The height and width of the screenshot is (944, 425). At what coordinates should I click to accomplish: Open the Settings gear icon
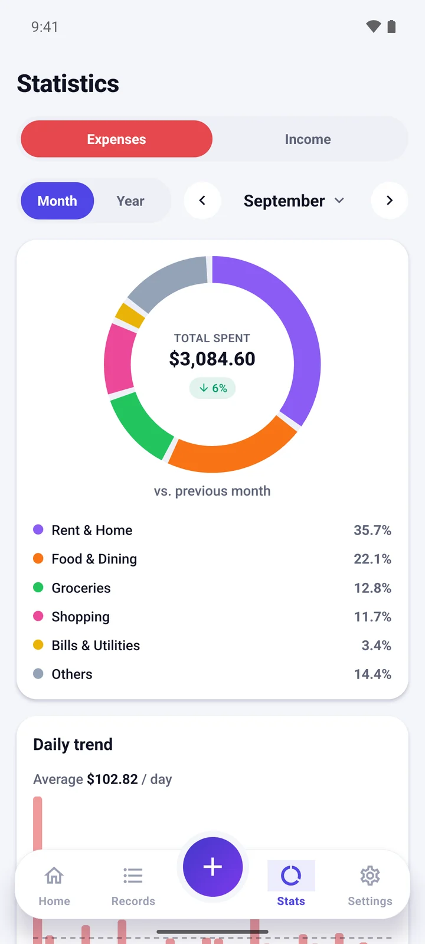click(x=370, y=876)
